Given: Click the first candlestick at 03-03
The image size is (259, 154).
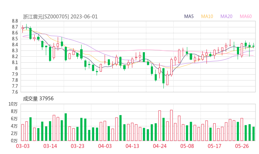Looking at the screenshot, I should 23,28.
